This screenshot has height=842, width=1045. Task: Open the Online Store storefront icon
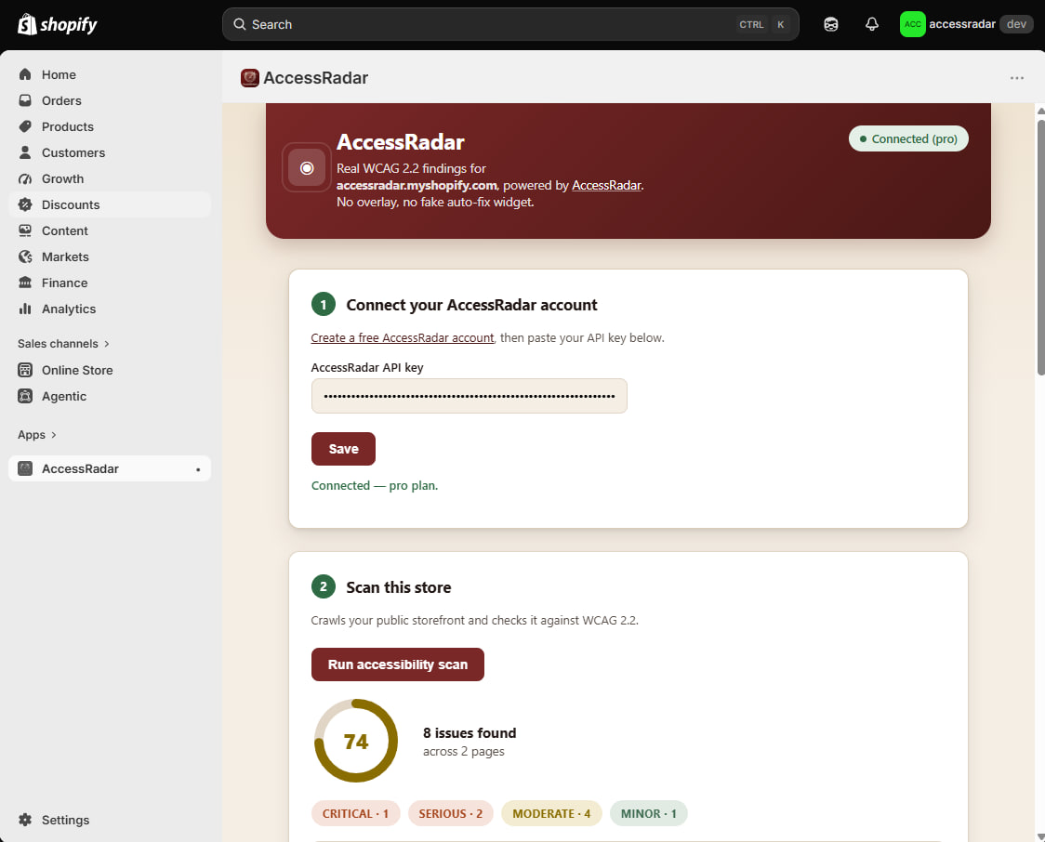[x=25, y=370]
